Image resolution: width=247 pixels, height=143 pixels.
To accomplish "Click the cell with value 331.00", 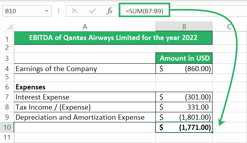I will 184,107.
